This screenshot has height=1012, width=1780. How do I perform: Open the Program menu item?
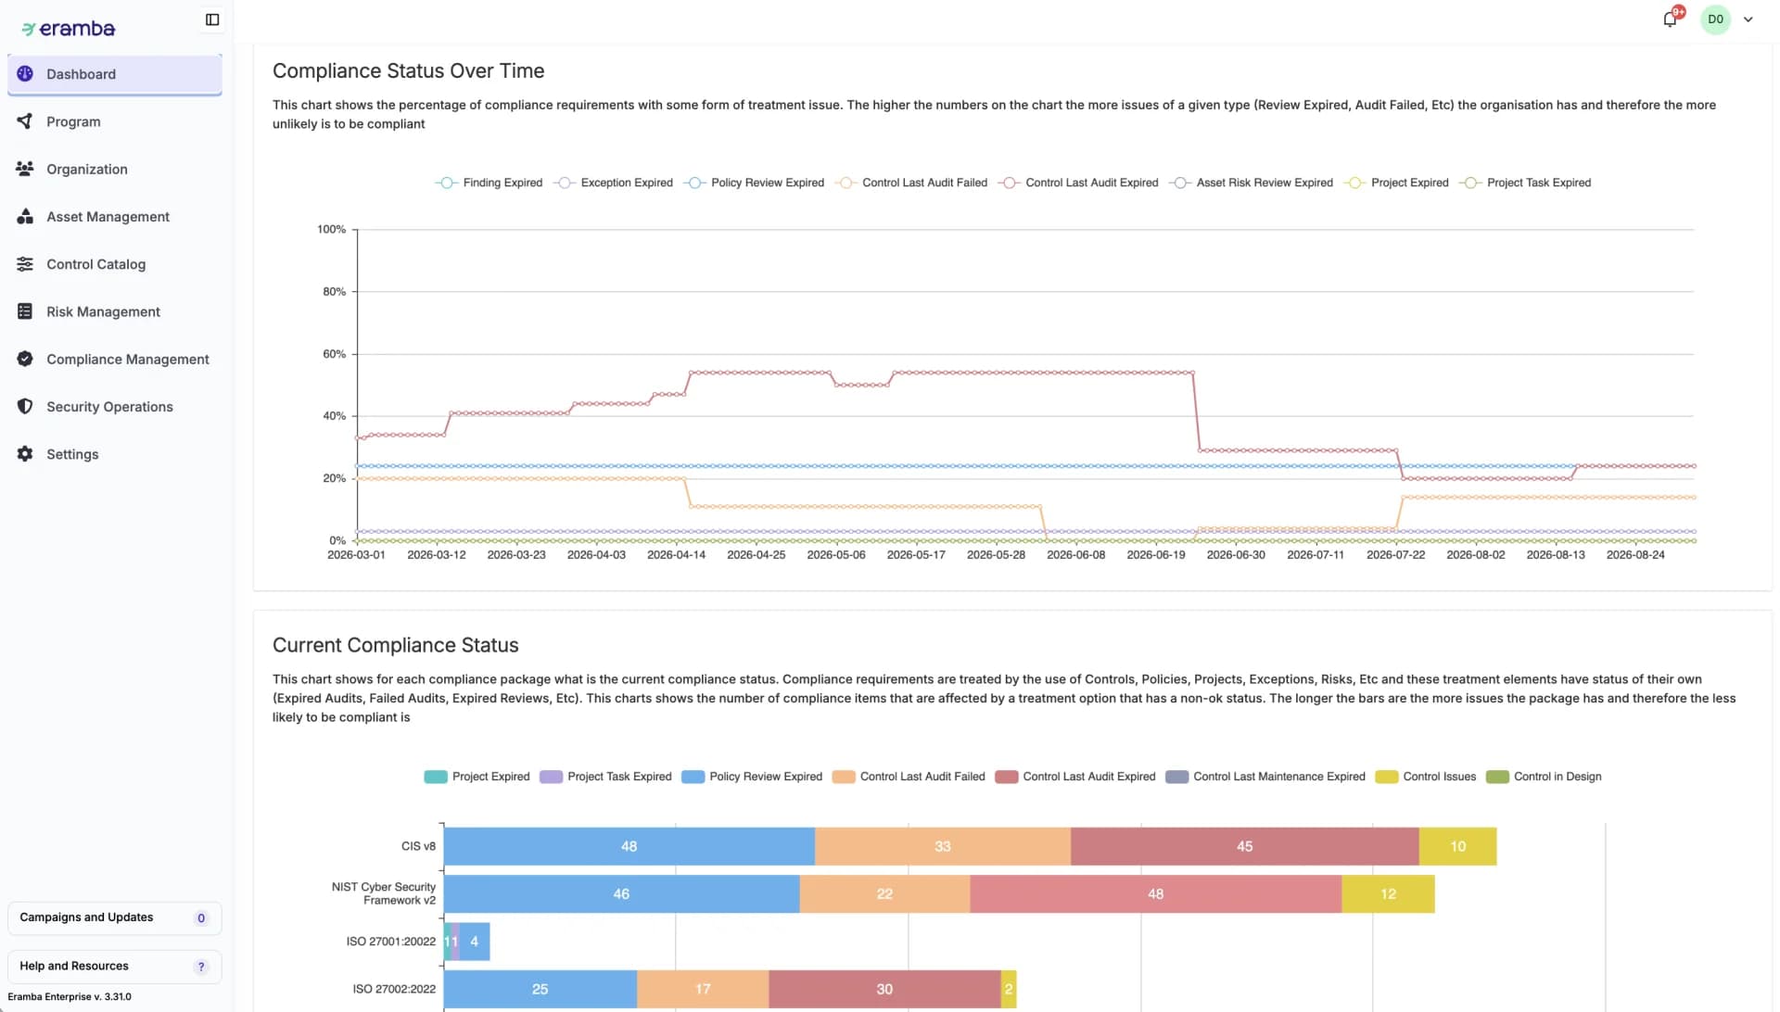pyautogui.click(x=115, y=121)
